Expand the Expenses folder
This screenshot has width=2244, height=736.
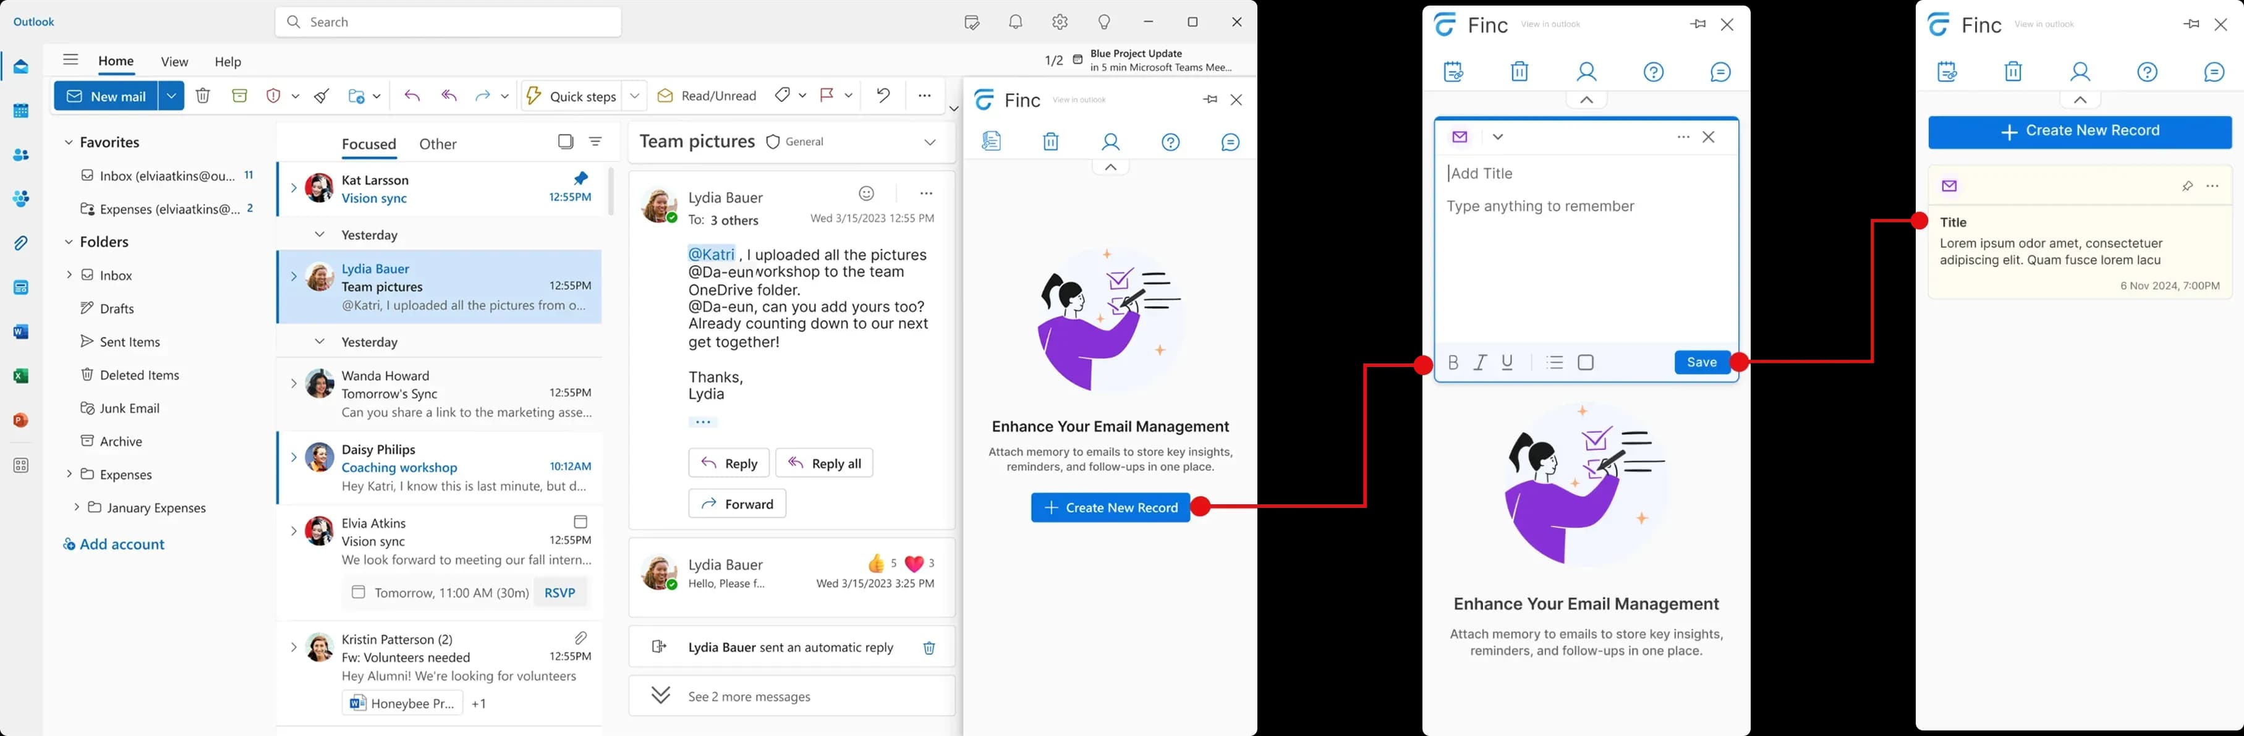(69, 474)
